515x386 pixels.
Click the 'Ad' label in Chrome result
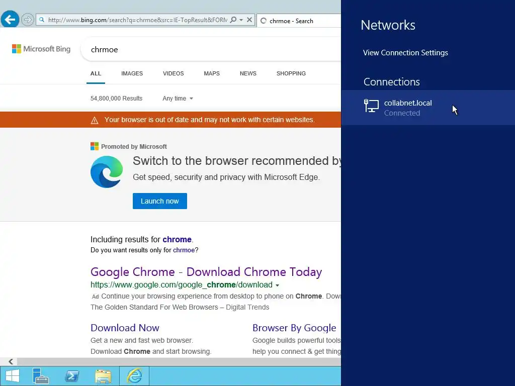click(95, 297)
